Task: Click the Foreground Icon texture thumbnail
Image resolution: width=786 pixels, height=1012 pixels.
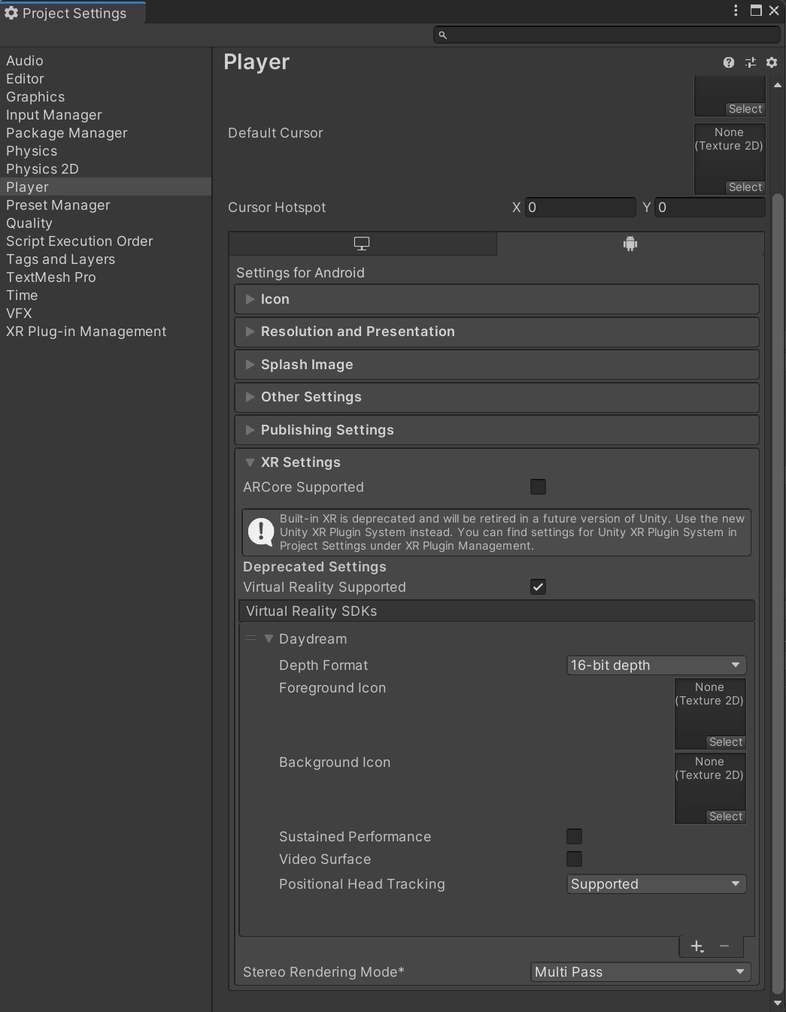Action: click(x=710, y=714)
